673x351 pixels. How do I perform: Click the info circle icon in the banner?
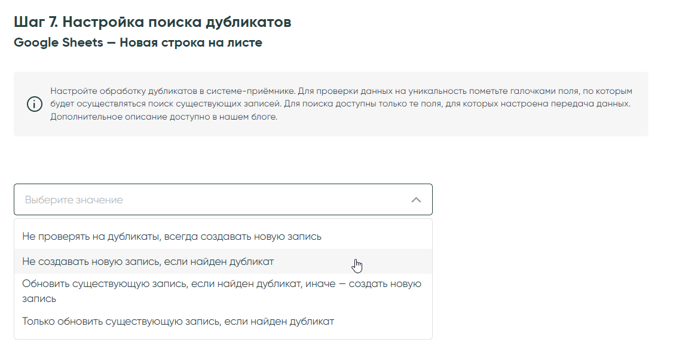tap(35, 104)
